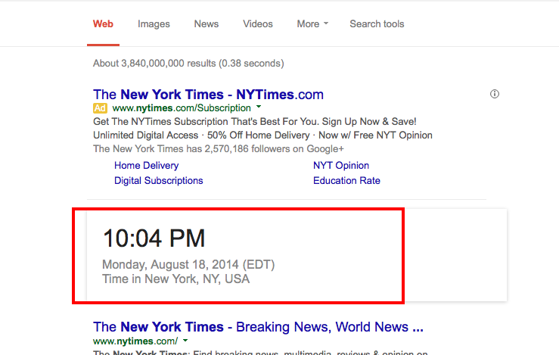Viewport: 559px width, 355px height.
Task: Open The New York Times - NYTimes.com ad
Action: pos(208,95)
